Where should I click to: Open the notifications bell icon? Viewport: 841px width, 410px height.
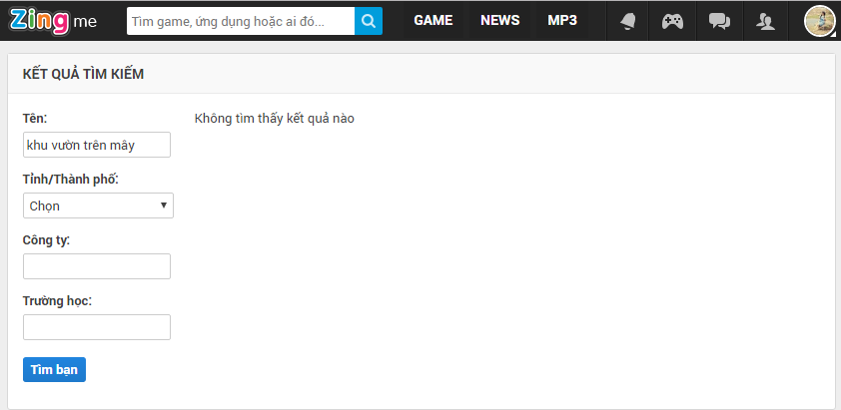point(627,21)
